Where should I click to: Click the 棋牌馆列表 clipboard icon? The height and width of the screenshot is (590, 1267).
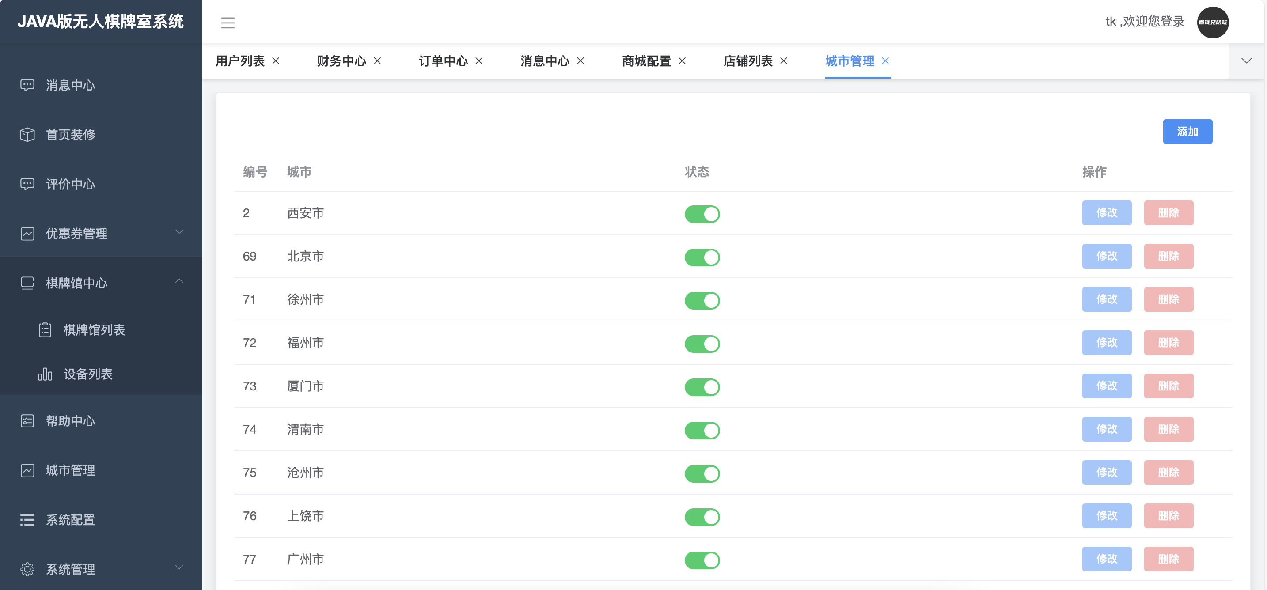pyautogui.click(x=45, y=330)
